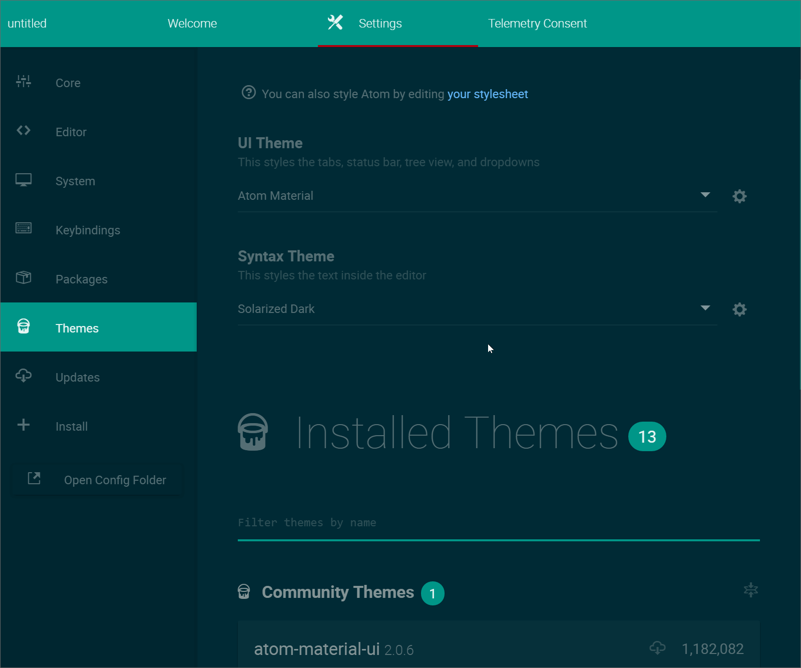
Task: Click the Keybindings keyboard icon
Action: tap(24, 228)
